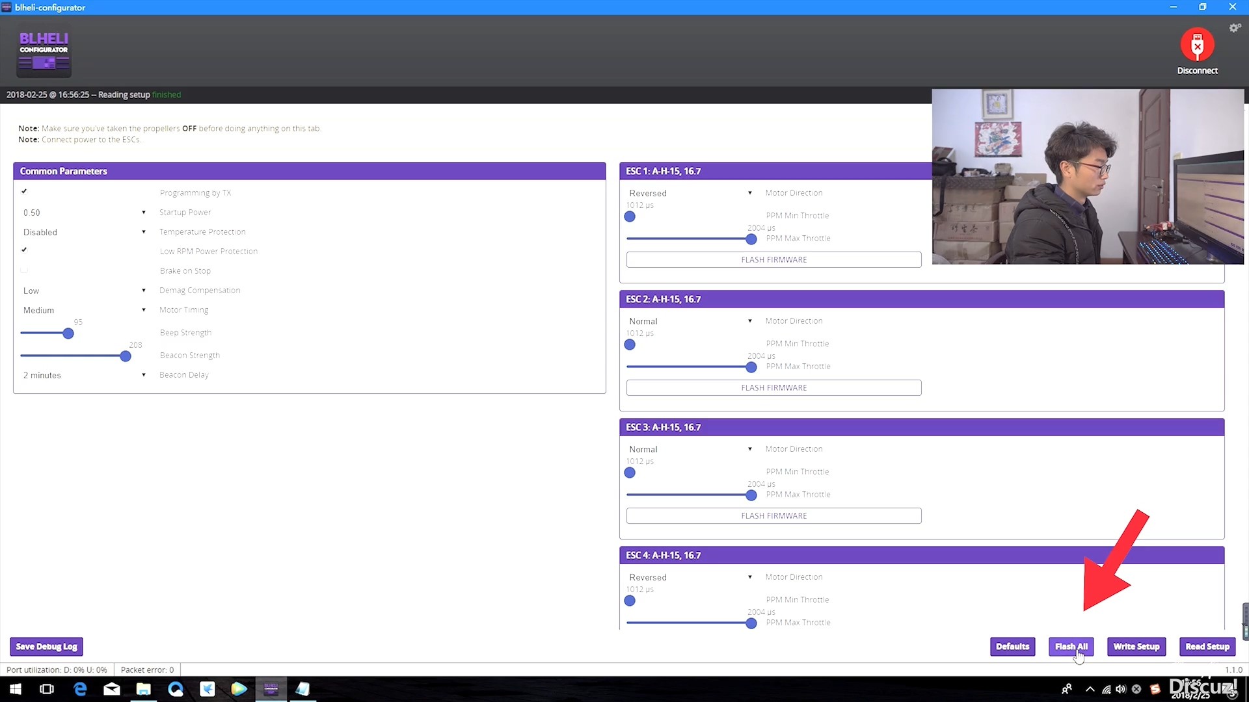Image resolution: width=1249 pixels, height=702 pixels.
Task: Change ESC 4 Motor Direction dropdown
Action: point(690,577)
